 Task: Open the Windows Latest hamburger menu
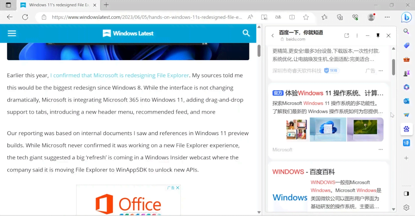coord(12,33)
